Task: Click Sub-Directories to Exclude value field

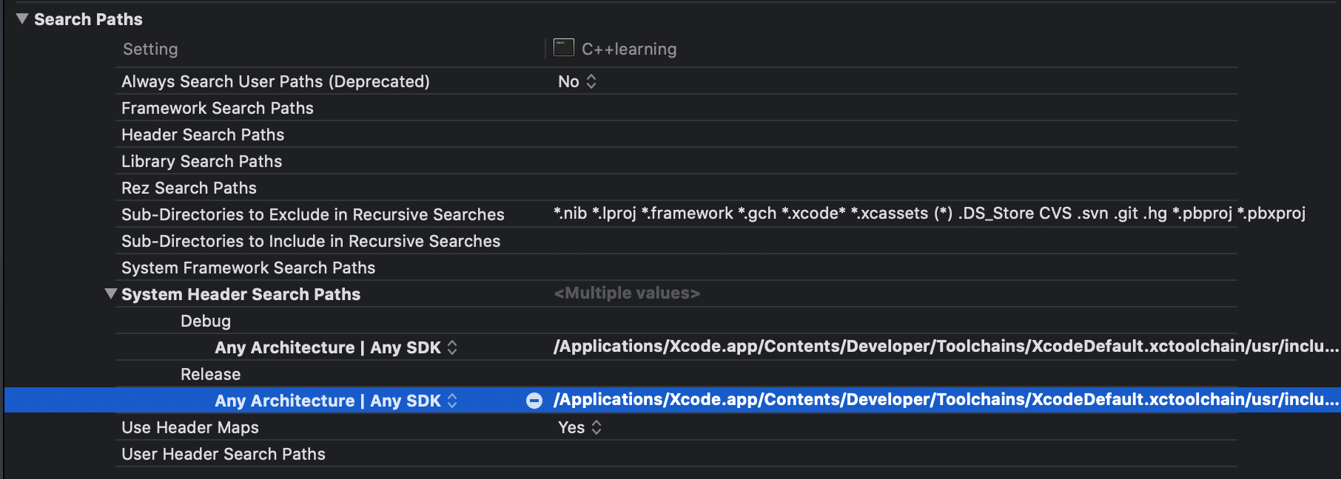Action: pyautogui.click(x=929, y=214)
